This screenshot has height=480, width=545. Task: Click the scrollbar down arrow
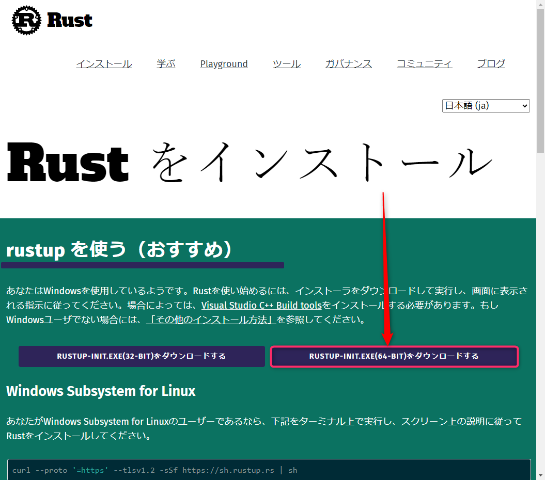pyautogui.click(x=540, y=475)
